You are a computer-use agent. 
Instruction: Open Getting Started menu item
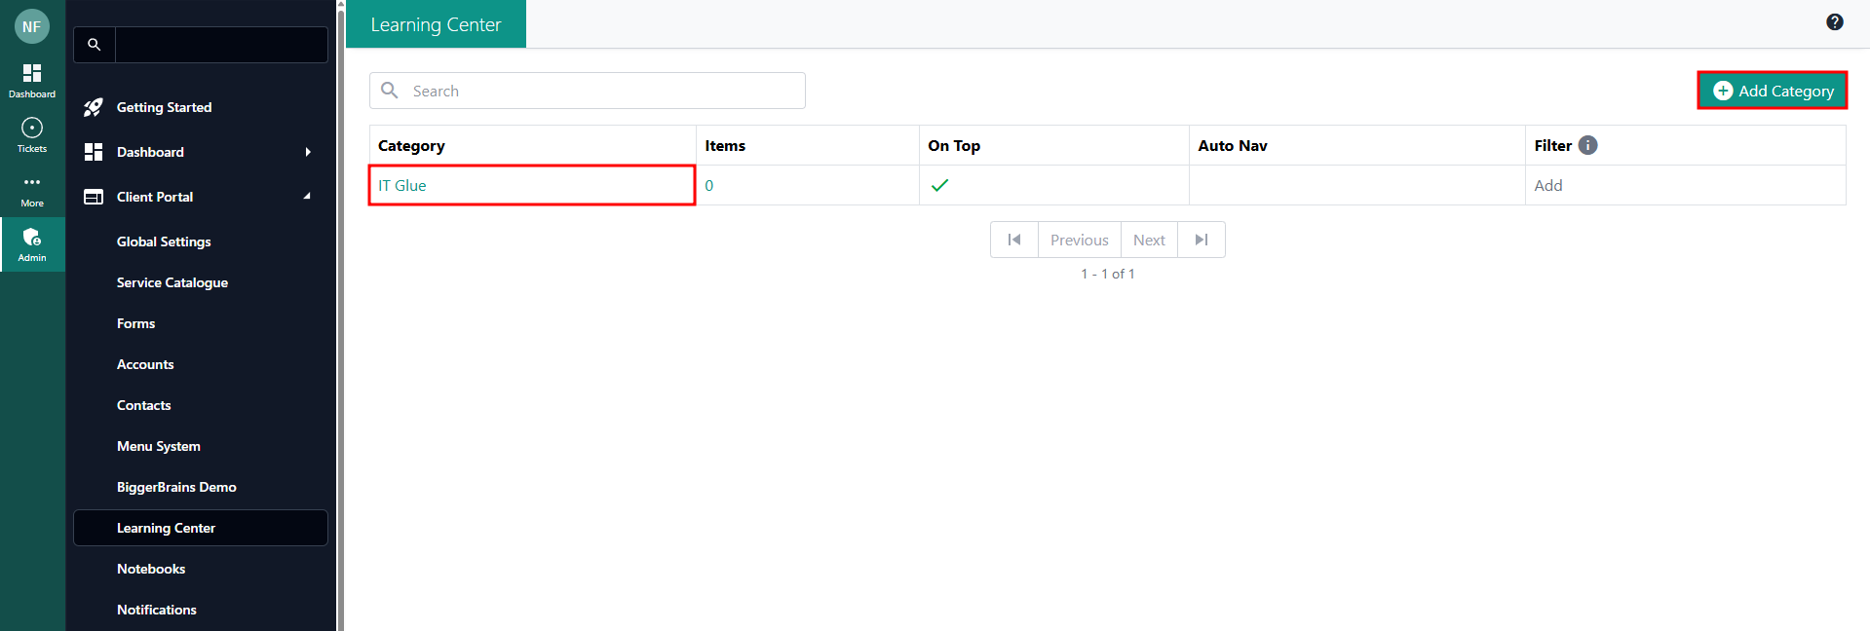pyautogui.click(x=164, y=107)
